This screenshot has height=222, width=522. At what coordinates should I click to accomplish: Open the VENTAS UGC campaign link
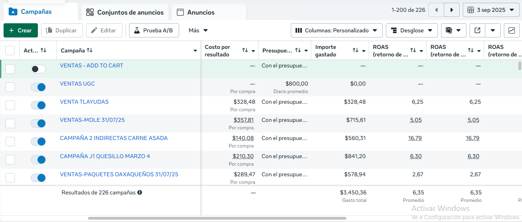[x=77, y=84]
